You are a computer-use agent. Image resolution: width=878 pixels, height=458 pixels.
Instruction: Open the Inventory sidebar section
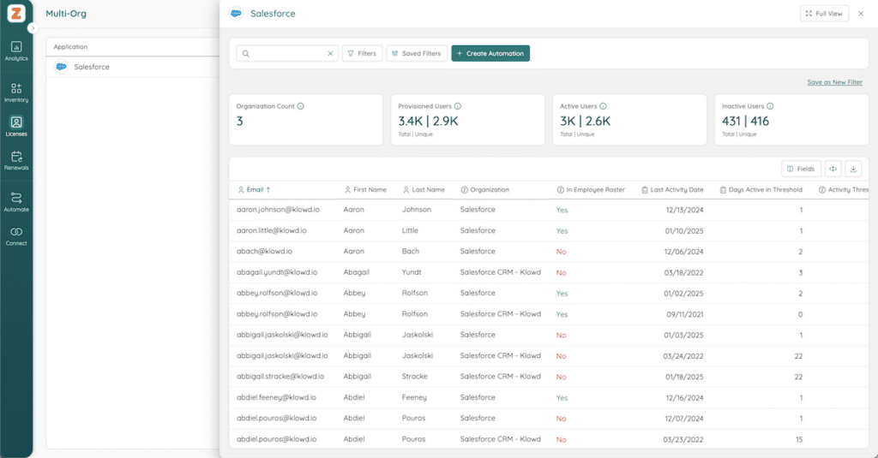point(16,92)
